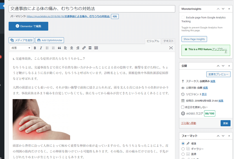Click the Elementor で編集 button
The height and width of the screenshot is (159, 234).
pyautogui.click(x=28, y=26)
